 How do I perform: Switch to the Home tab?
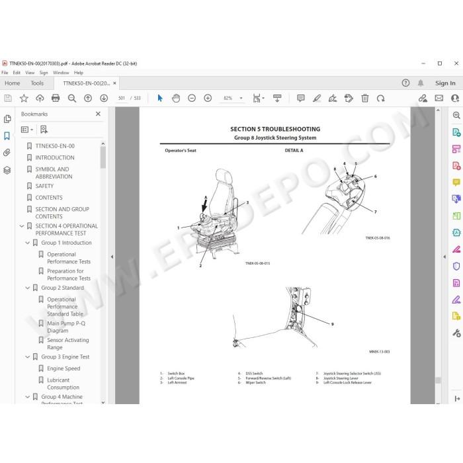[13, 83]
